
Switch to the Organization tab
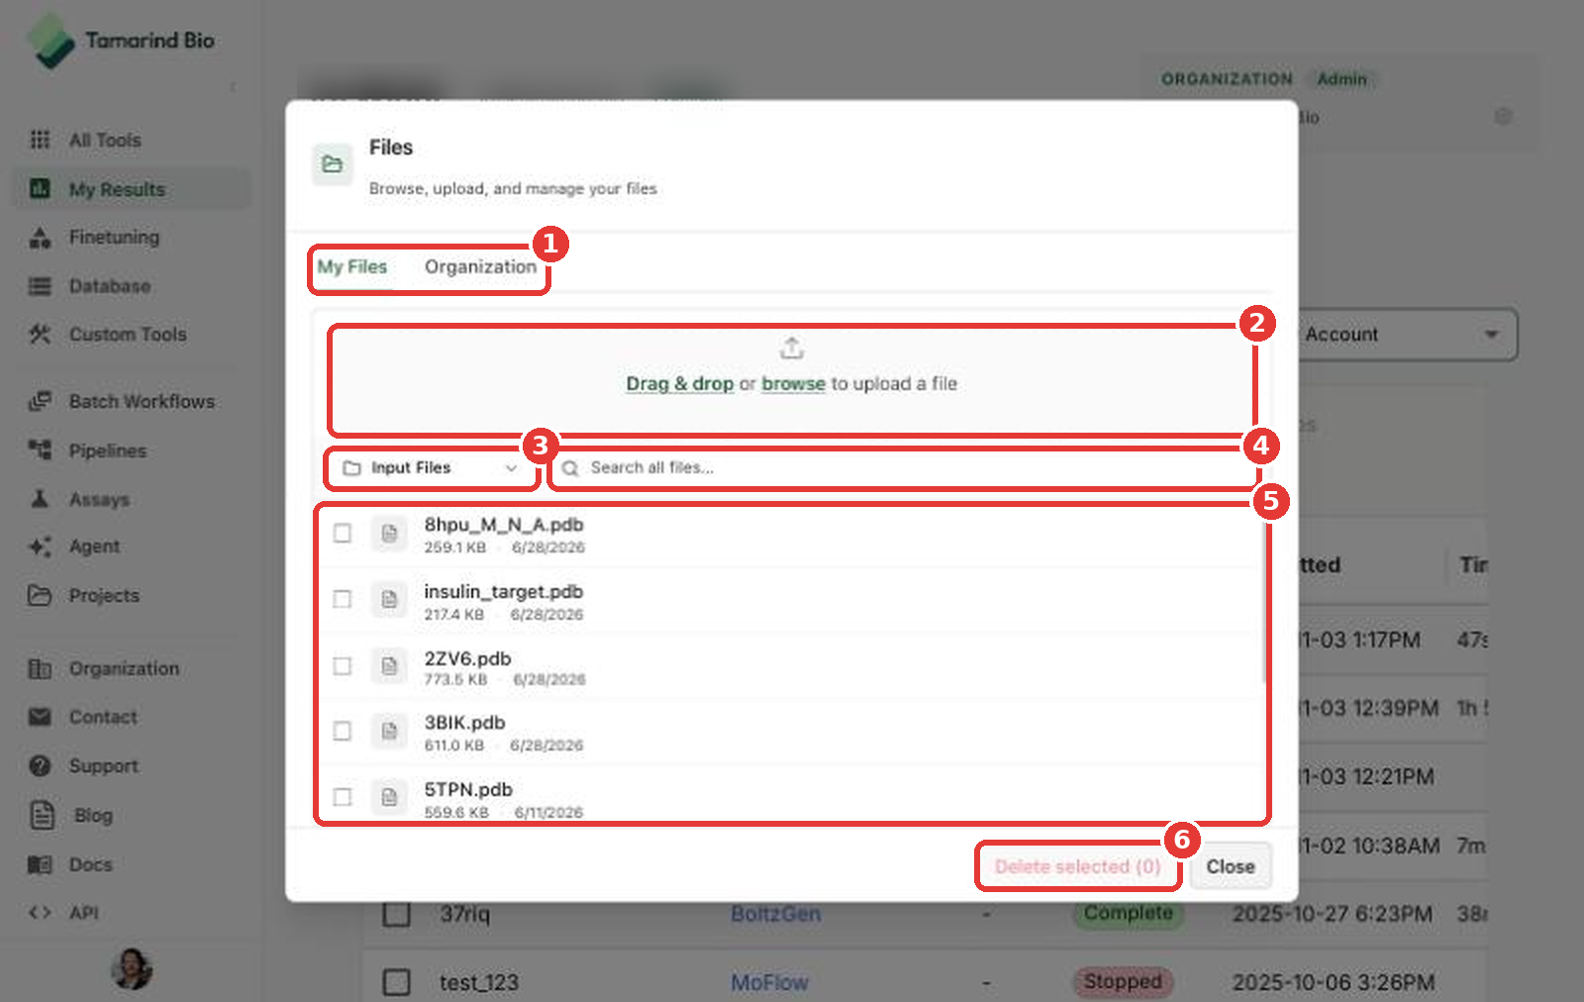click(480, 266)
